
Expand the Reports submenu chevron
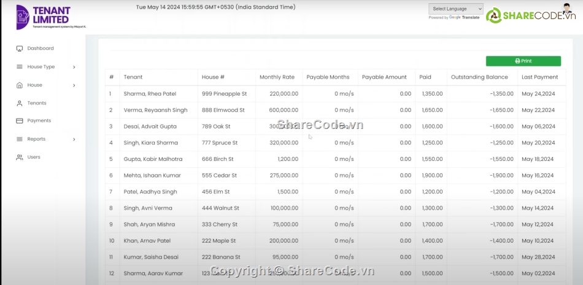(x=74, y=139)
